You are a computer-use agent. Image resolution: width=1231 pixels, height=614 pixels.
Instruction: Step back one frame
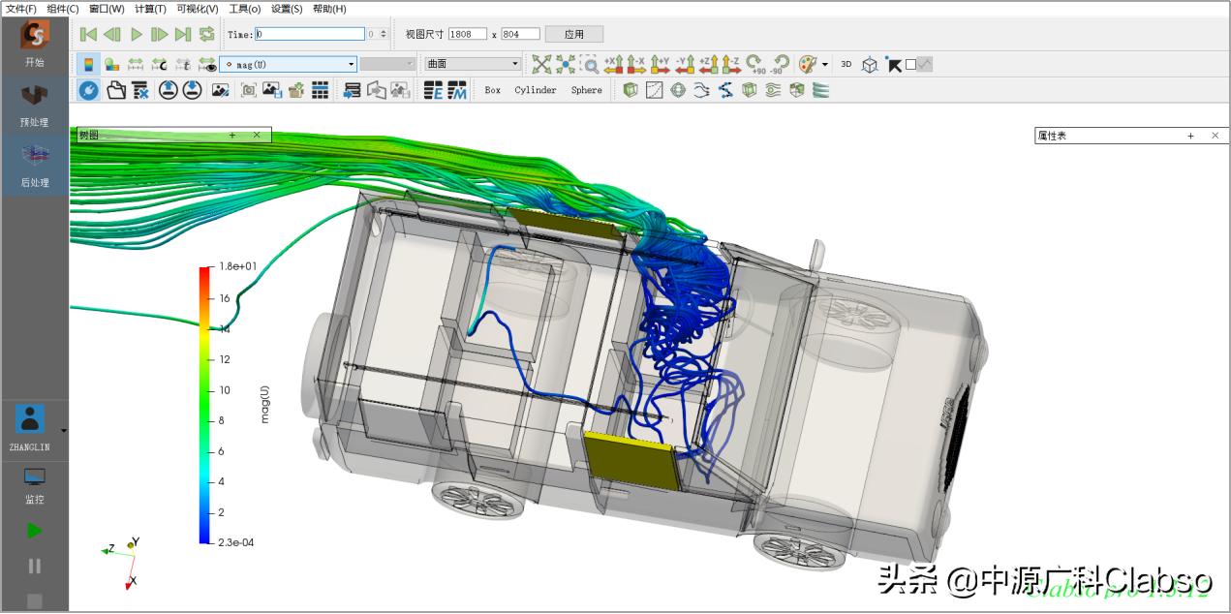112,34
